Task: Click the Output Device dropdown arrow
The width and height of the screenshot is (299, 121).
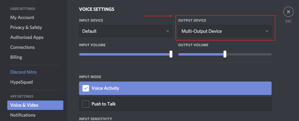Action: click(267, 31)
